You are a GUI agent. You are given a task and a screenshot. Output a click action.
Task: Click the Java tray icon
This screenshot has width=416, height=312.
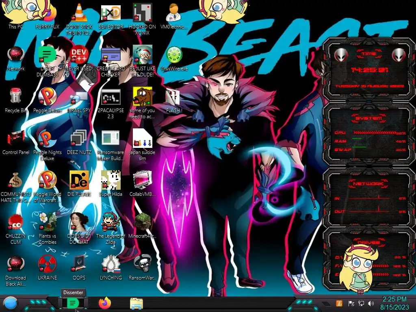point(339,303)
